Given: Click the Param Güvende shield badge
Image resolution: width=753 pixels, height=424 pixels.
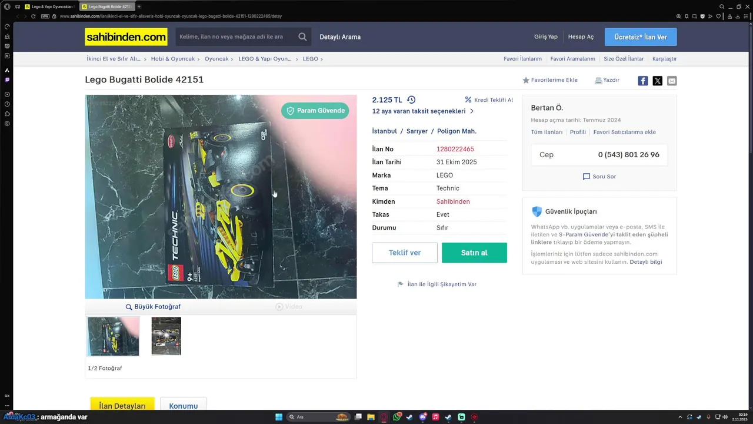Looking at the screenshot, I should click(x=315, y=111).
